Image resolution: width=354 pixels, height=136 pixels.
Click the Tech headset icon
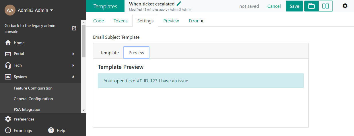[x=8, y=65]
